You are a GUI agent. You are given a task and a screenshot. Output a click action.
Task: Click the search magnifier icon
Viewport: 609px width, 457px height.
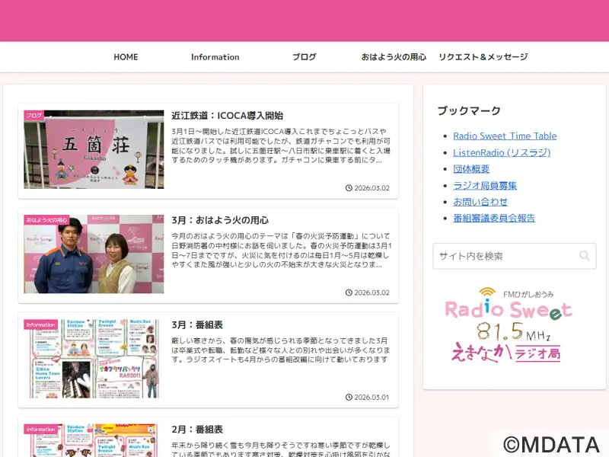point(584,256)
